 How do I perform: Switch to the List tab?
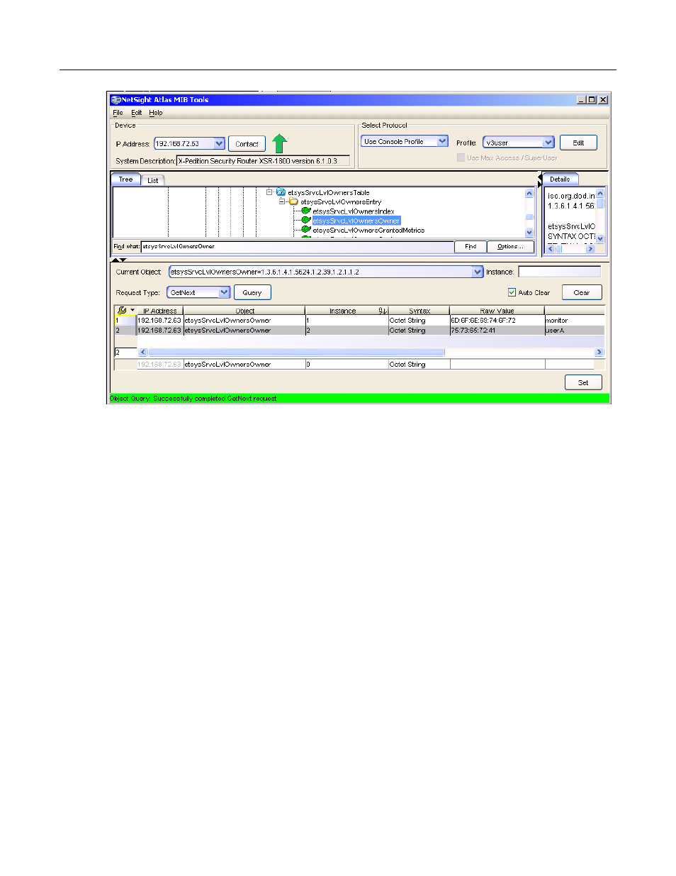point(152,180)
